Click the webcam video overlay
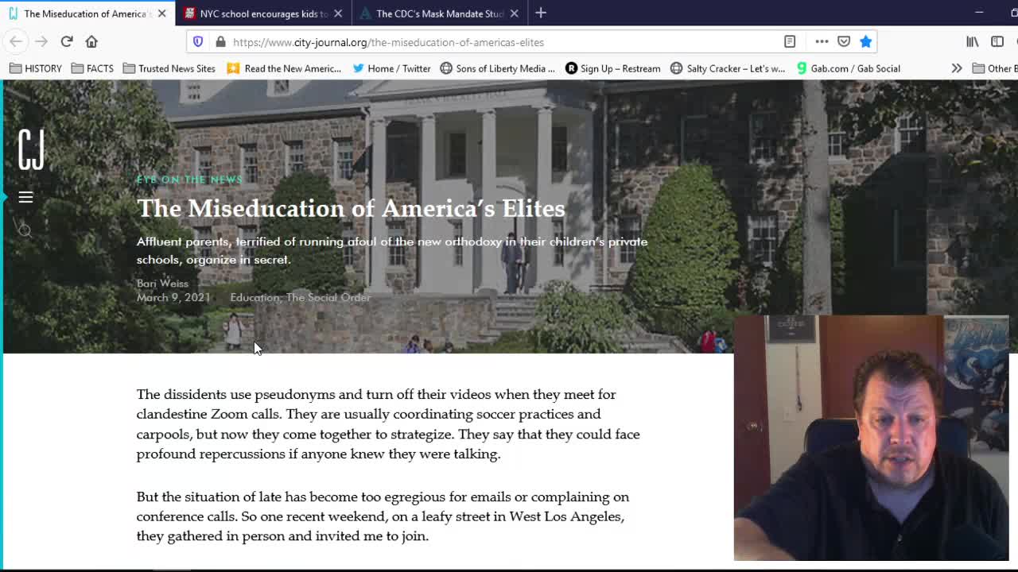Viewport: 1018px width, 572px height. pyautogui.click(x=871, y=438)
